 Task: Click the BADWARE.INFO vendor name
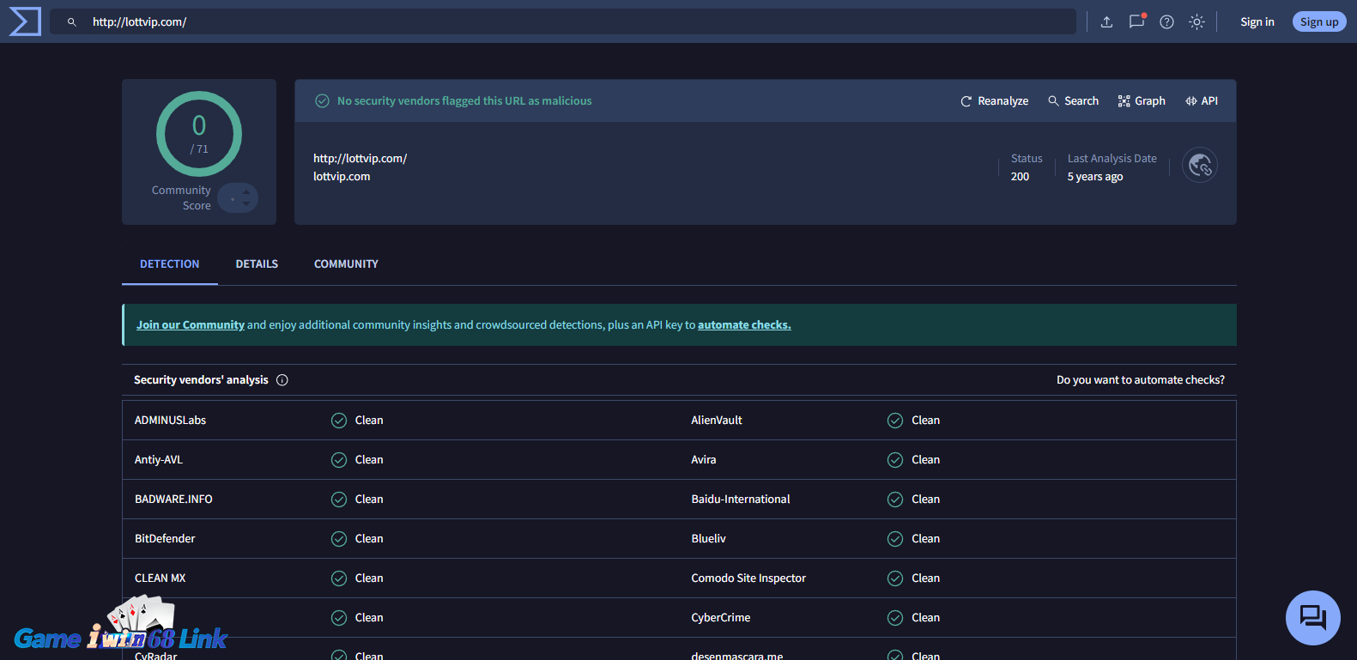[173, 500]
